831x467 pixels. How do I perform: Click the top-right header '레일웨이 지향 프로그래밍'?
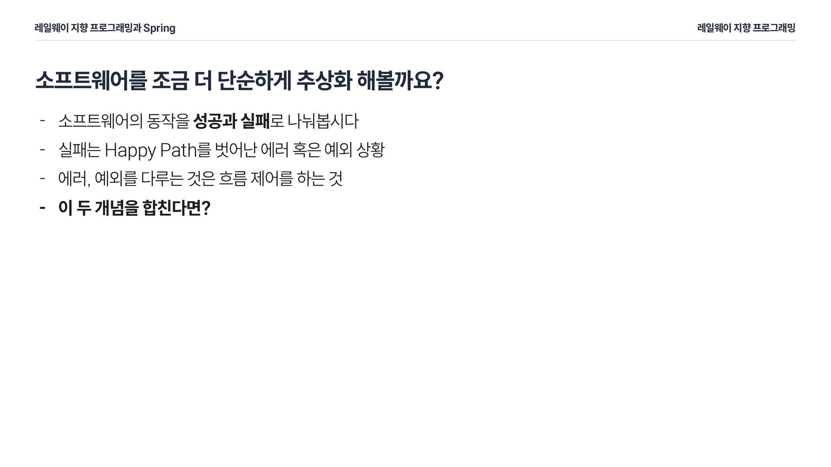click(746, 28)
